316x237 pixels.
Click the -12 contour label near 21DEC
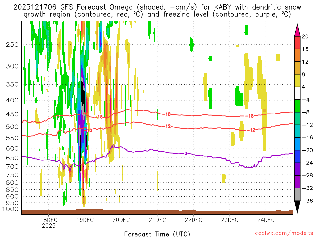[x=167, y=126]
